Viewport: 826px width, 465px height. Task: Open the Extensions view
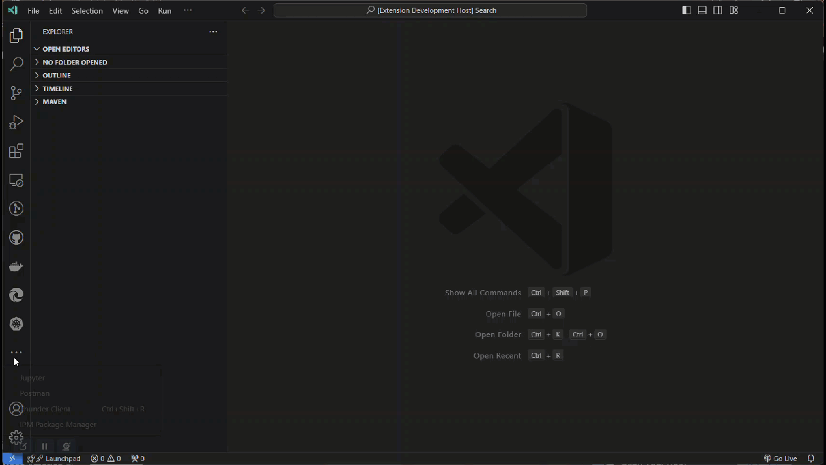(x=16, y=151)
